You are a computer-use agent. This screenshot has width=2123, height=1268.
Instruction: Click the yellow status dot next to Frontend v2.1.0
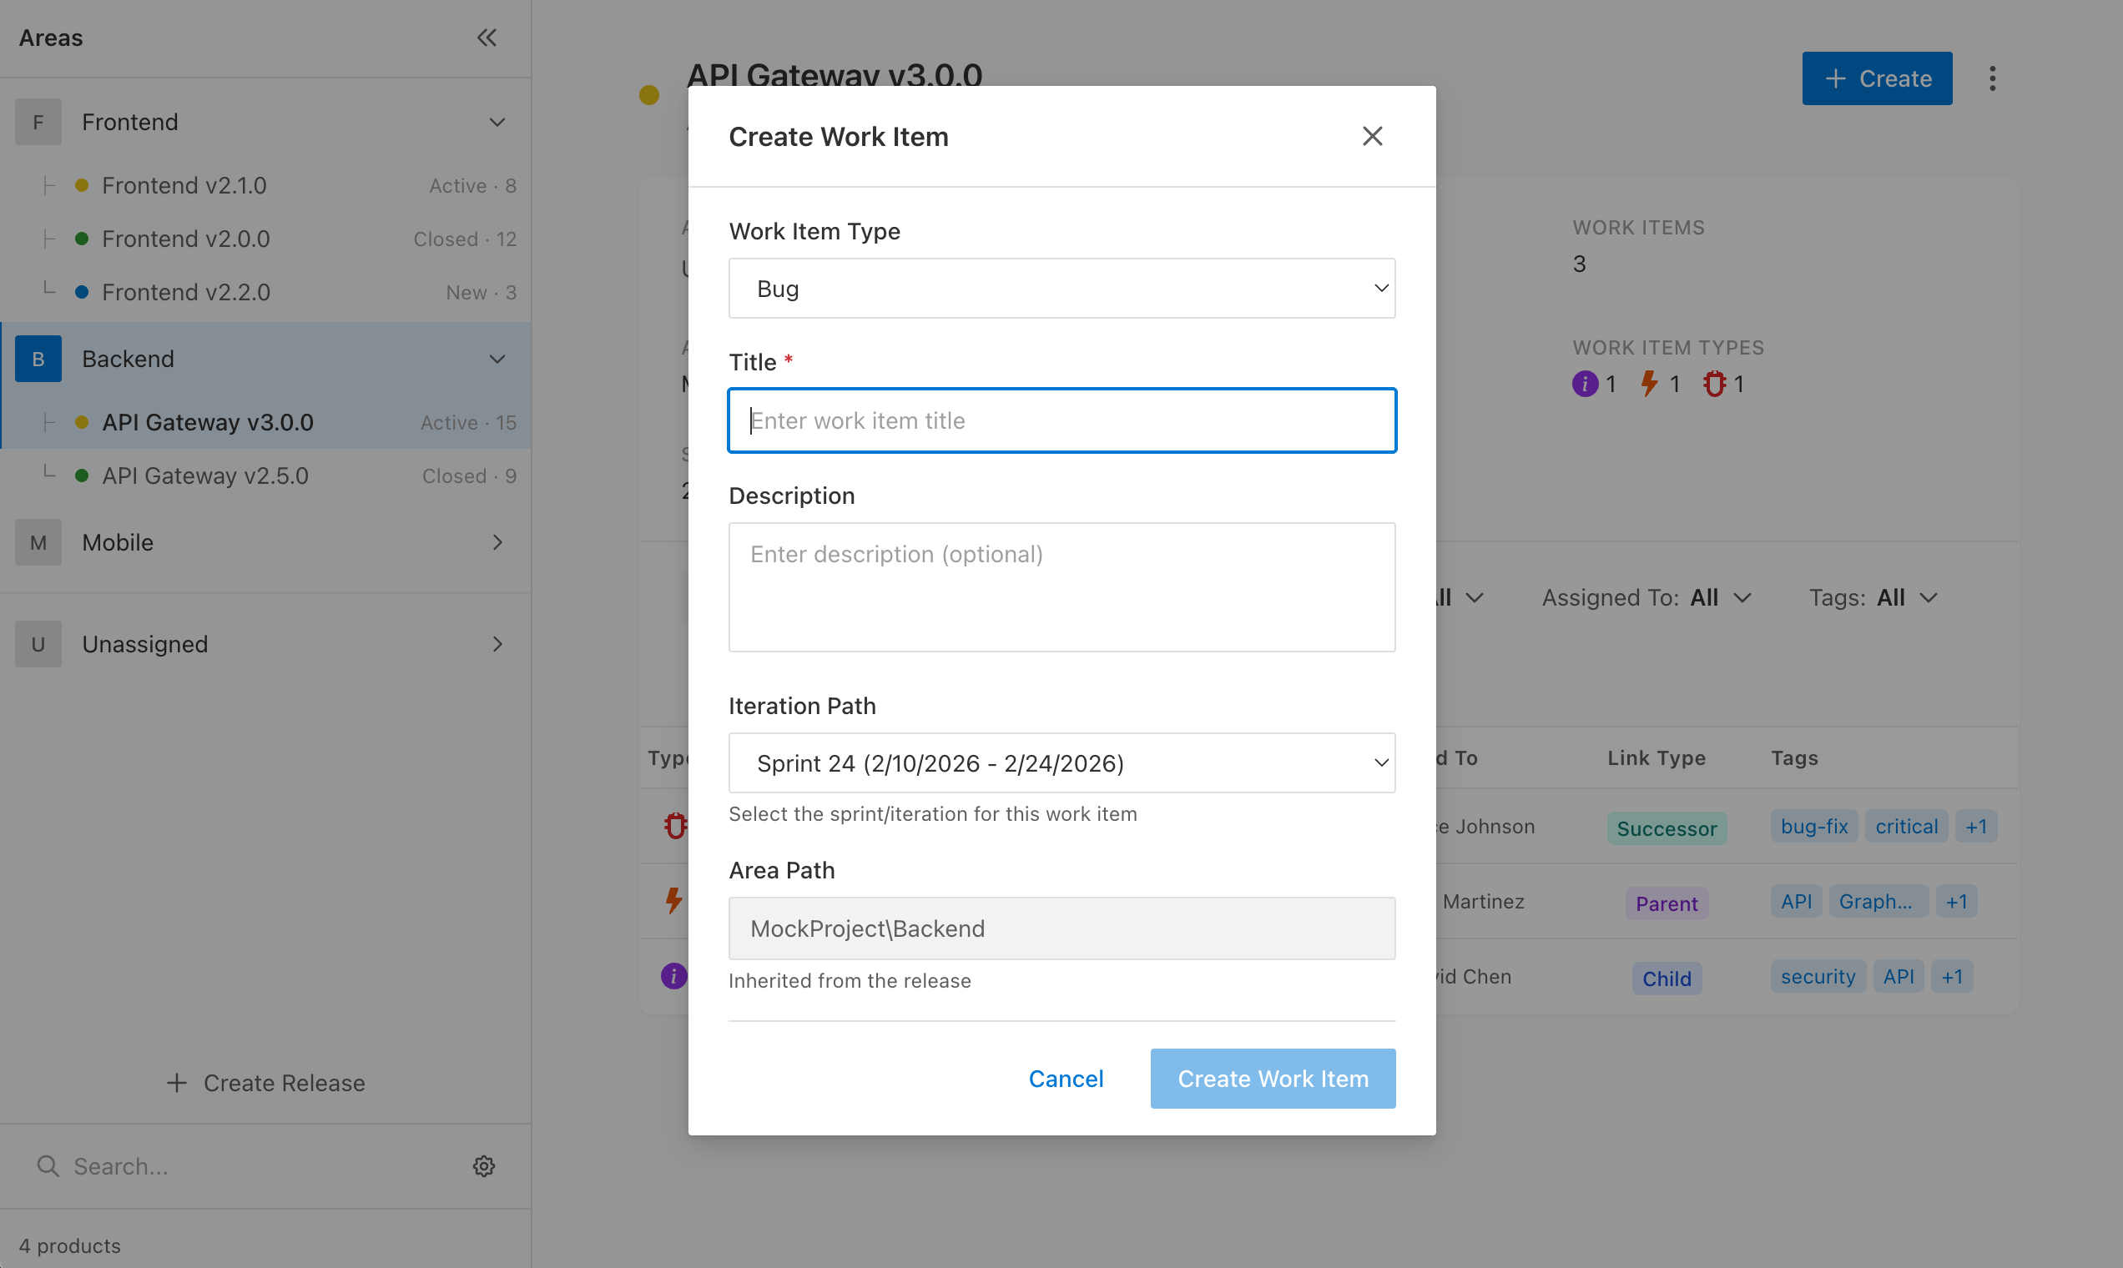point(81,184)
